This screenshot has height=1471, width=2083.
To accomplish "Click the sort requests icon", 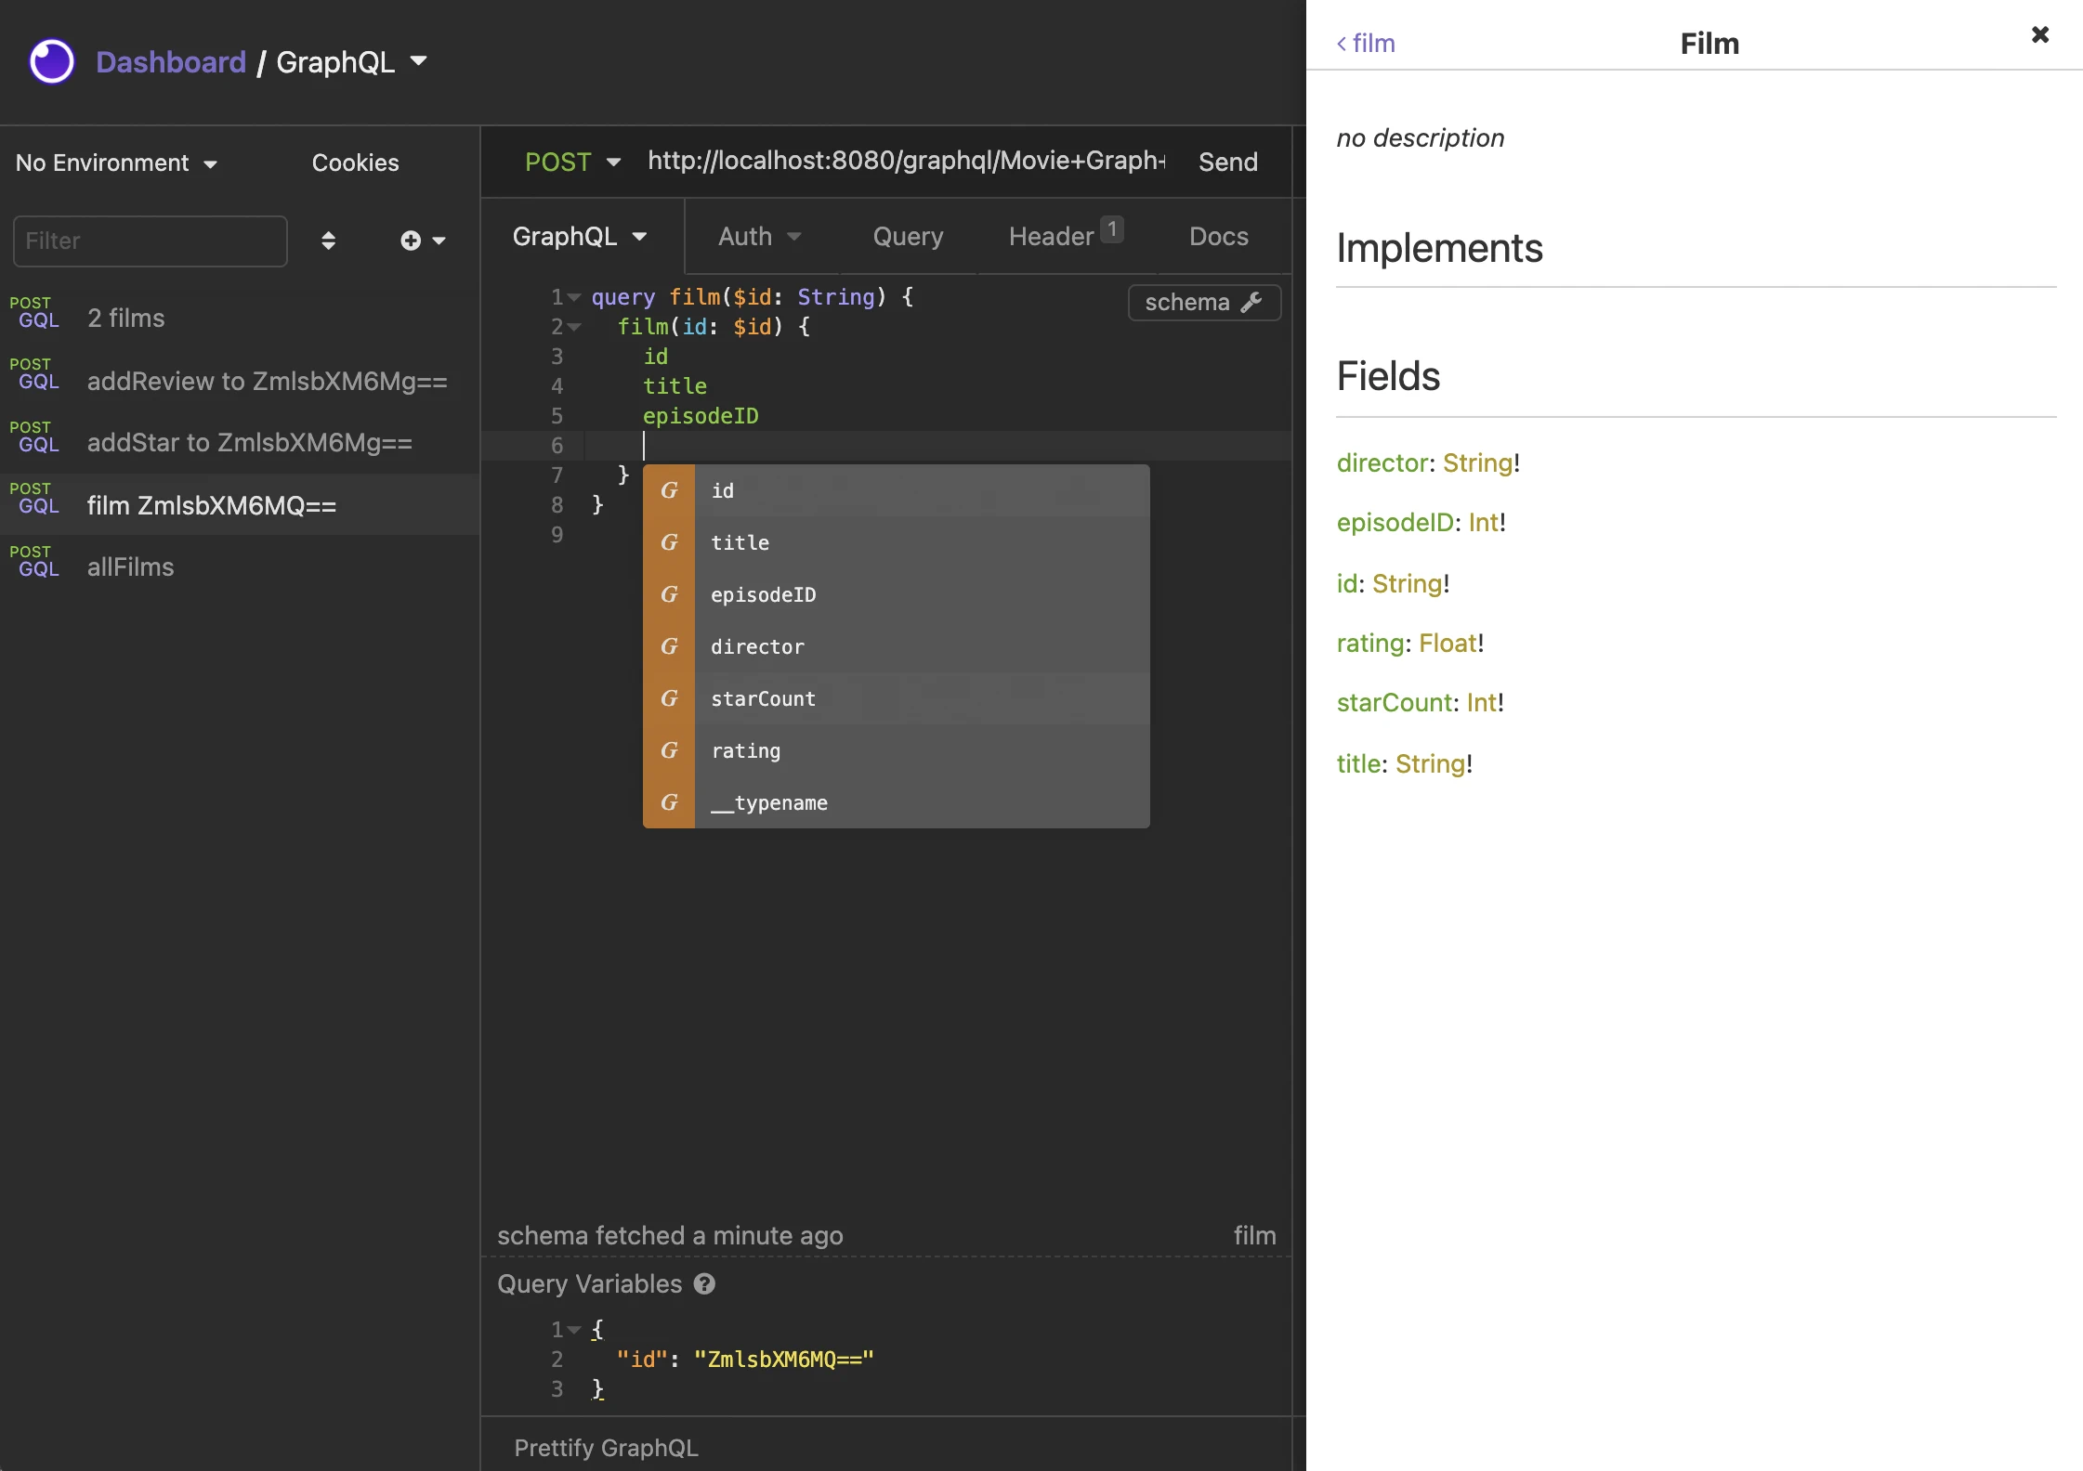I will (328, 241).
